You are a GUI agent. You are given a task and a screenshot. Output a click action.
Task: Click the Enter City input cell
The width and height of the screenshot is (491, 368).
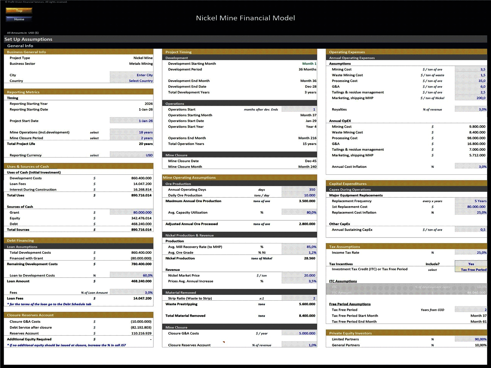[132, 75]
